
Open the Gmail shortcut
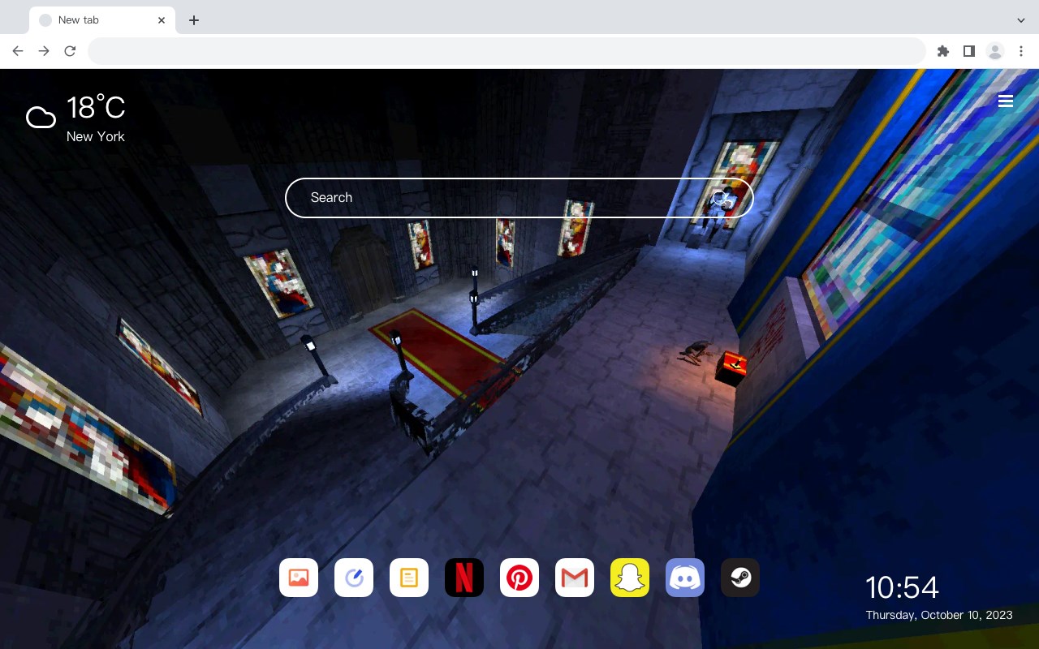[575, 578]
